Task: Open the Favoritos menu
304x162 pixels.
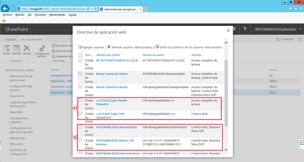Action: 40,15
